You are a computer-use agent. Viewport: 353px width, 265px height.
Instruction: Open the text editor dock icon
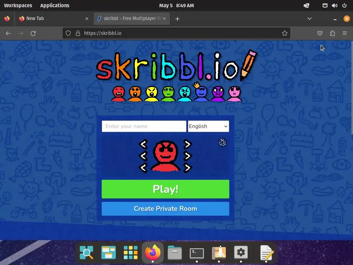266,253
